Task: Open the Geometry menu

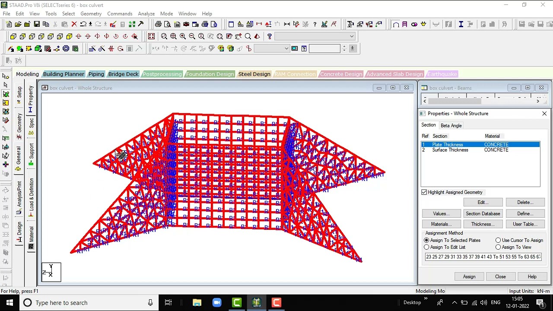Action: click(91, 13)
